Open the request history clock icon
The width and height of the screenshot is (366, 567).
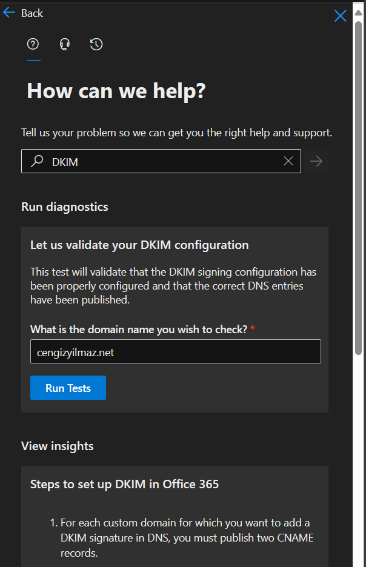tap(96, 44)
